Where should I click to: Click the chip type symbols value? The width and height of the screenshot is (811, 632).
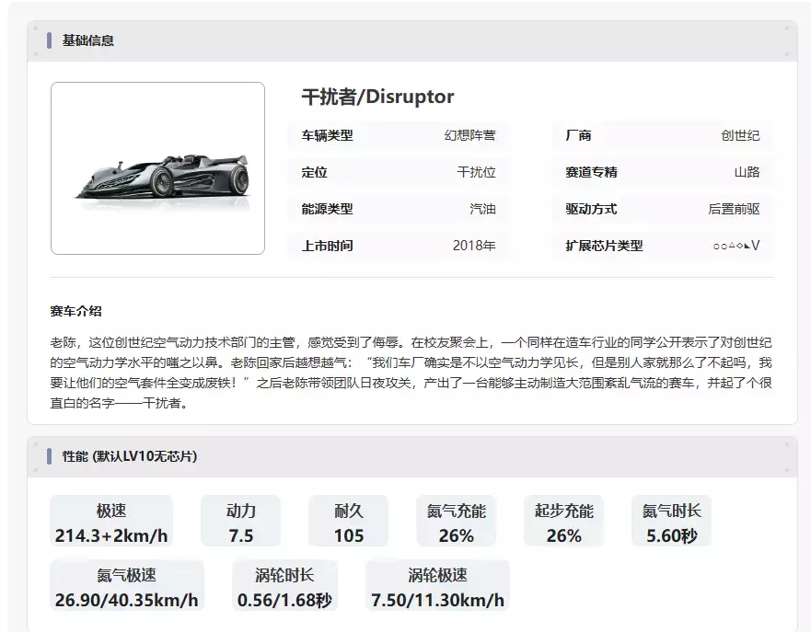coord(736,246)
